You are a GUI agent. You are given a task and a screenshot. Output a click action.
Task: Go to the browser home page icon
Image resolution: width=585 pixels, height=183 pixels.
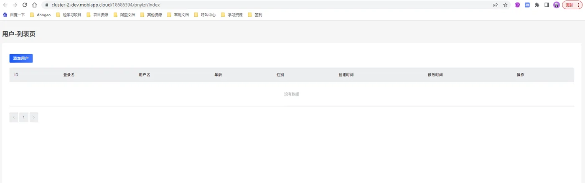(x=35, y=5)
